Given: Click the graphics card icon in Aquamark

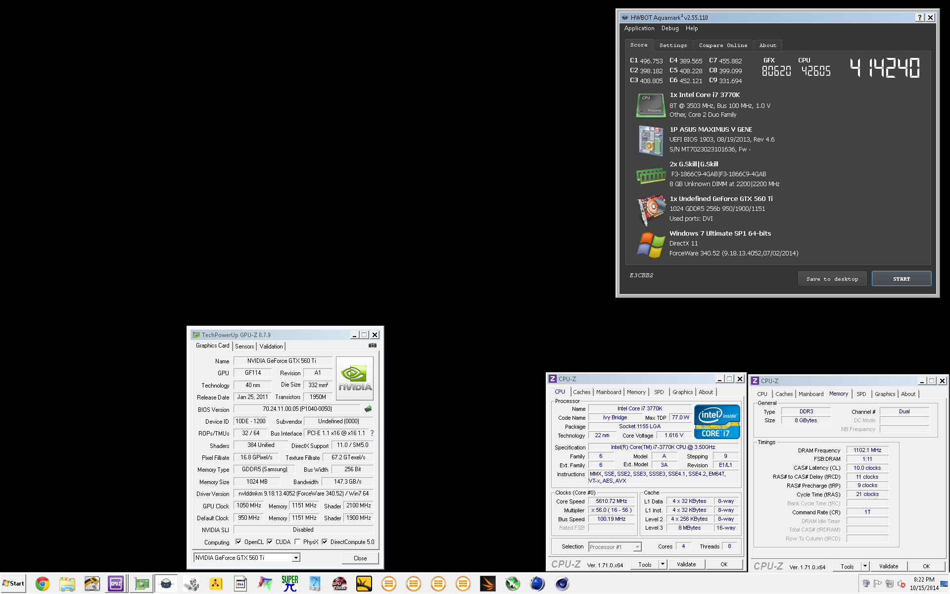Looking at the screenshot, I should point(651,209).
